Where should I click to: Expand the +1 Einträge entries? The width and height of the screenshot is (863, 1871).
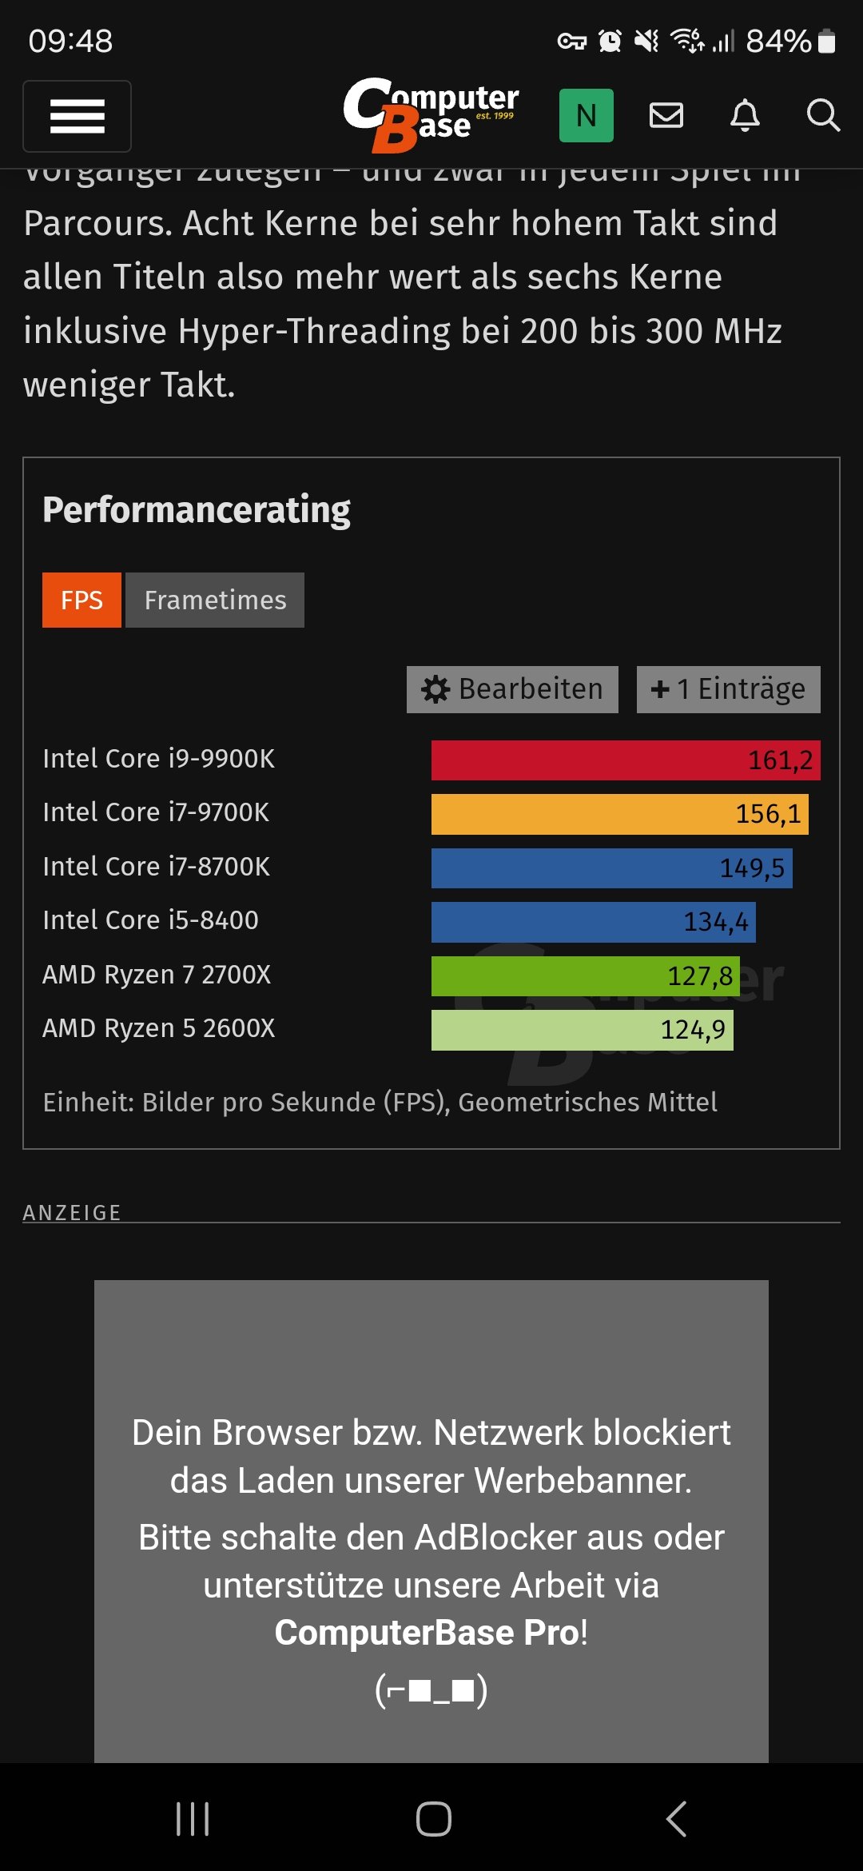(728, 689)
